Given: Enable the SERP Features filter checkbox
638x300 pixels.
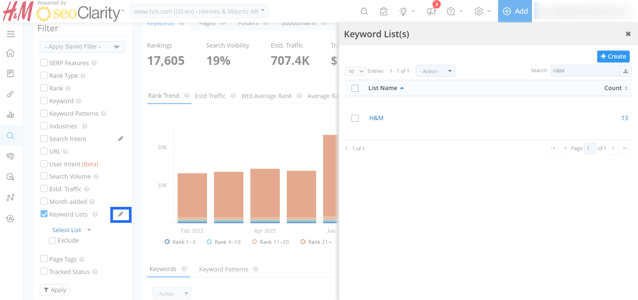Looking at the screenshot, I should click(44, 63).
